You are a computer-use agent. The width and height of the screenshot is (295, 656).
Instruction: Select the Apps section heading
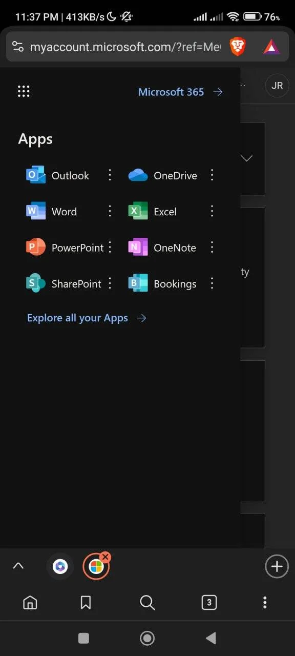(35, 139)
